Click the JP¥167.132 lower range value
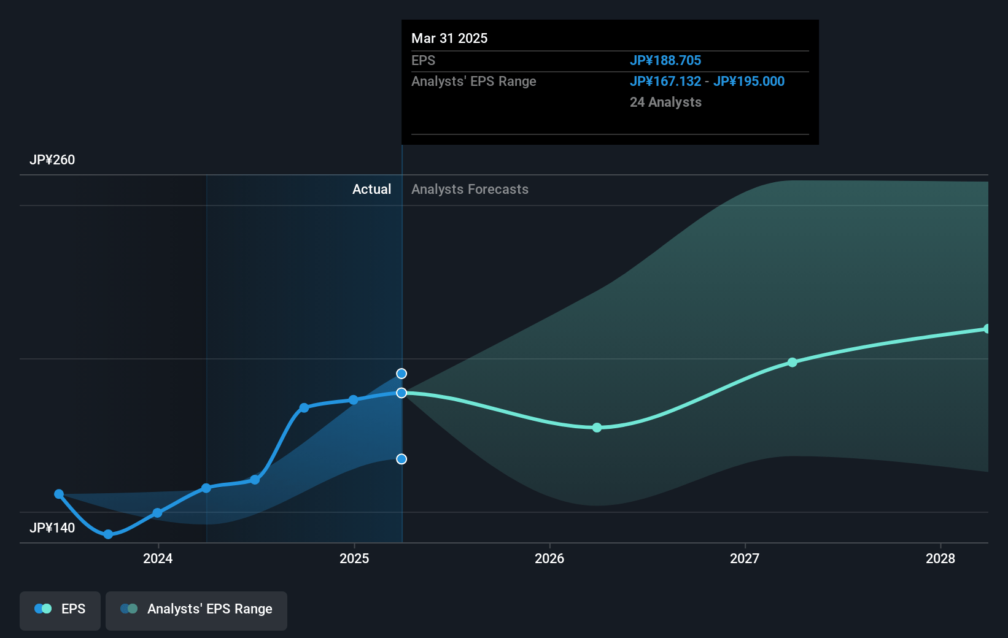 coord(665,81)
